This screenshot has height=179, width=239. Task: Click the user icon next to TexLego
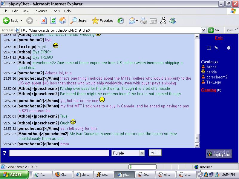tap(203, 82)
